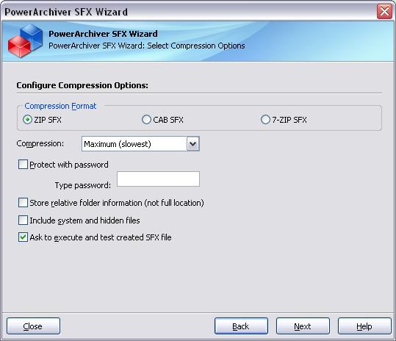Viewport: 396px width, 341px height.
Task: Click the Configure Compression Options heading
Action: tap(82, 85)
